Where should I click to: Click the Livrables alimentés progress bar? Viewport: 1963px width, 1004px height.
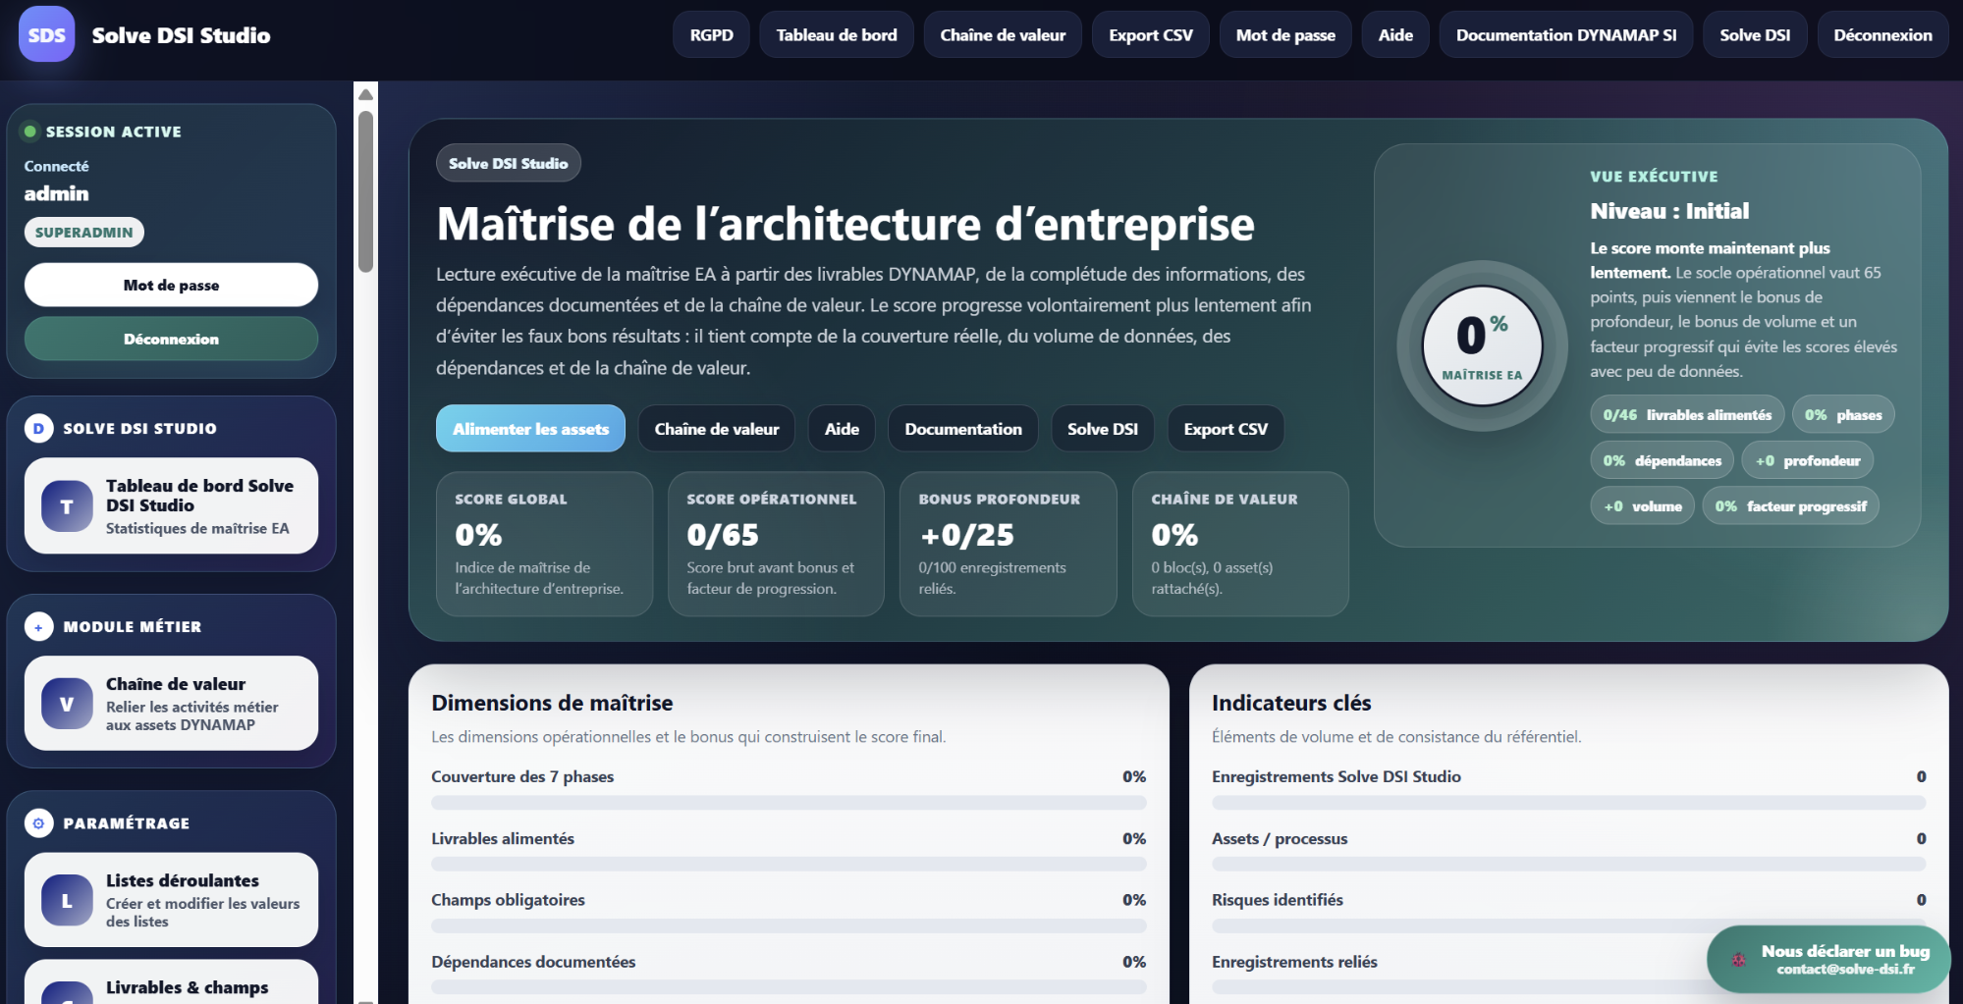pyautogui.click(x=789, y=865)
